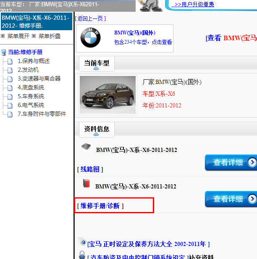Image resolution: width=257 pixels, height=259 pixels.
Task: Click arrow circle on the 查看详细 button beside 维修手册/诊断
Action: (x=252, y=199)
